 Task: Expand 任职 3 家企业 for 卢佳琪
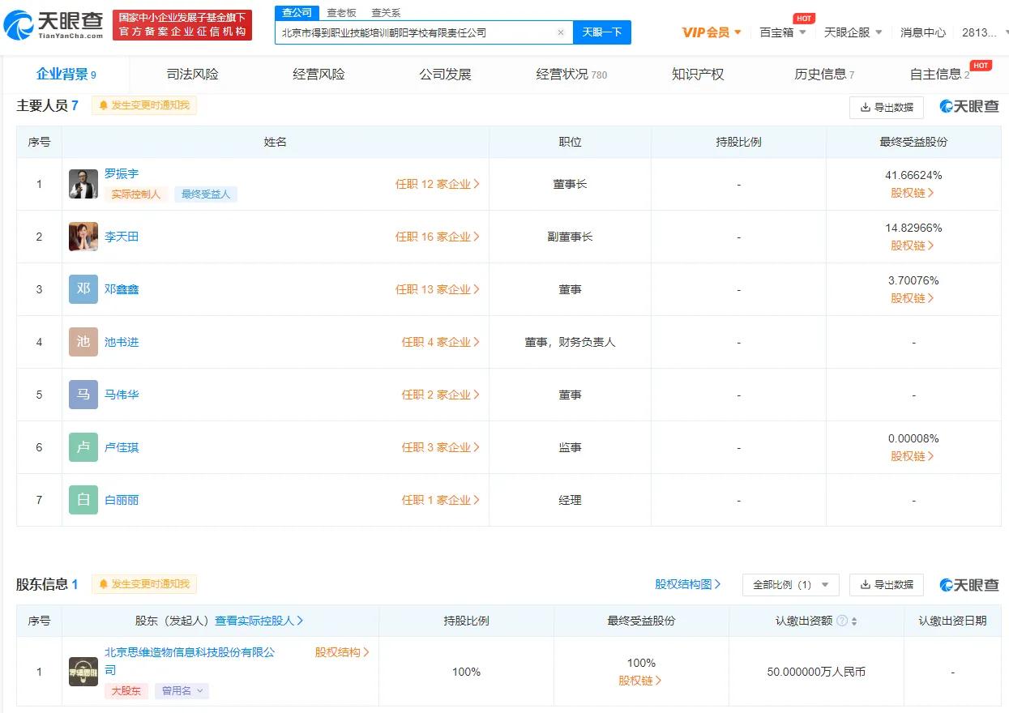[441, 447]
